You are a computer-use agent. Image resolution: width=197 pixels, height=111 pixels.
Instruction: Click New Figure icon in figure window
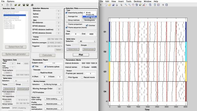[106, 5]
